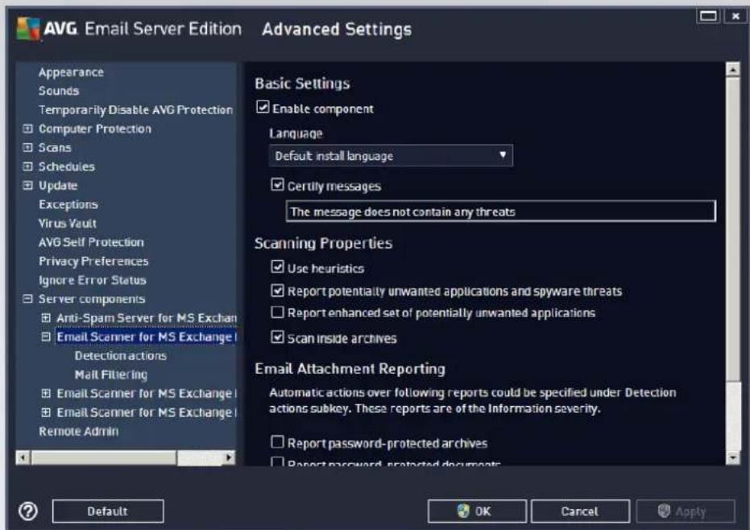Expand the Computer Protection tree node
Viewport: 750px width, 530px height.
point(27,129)
